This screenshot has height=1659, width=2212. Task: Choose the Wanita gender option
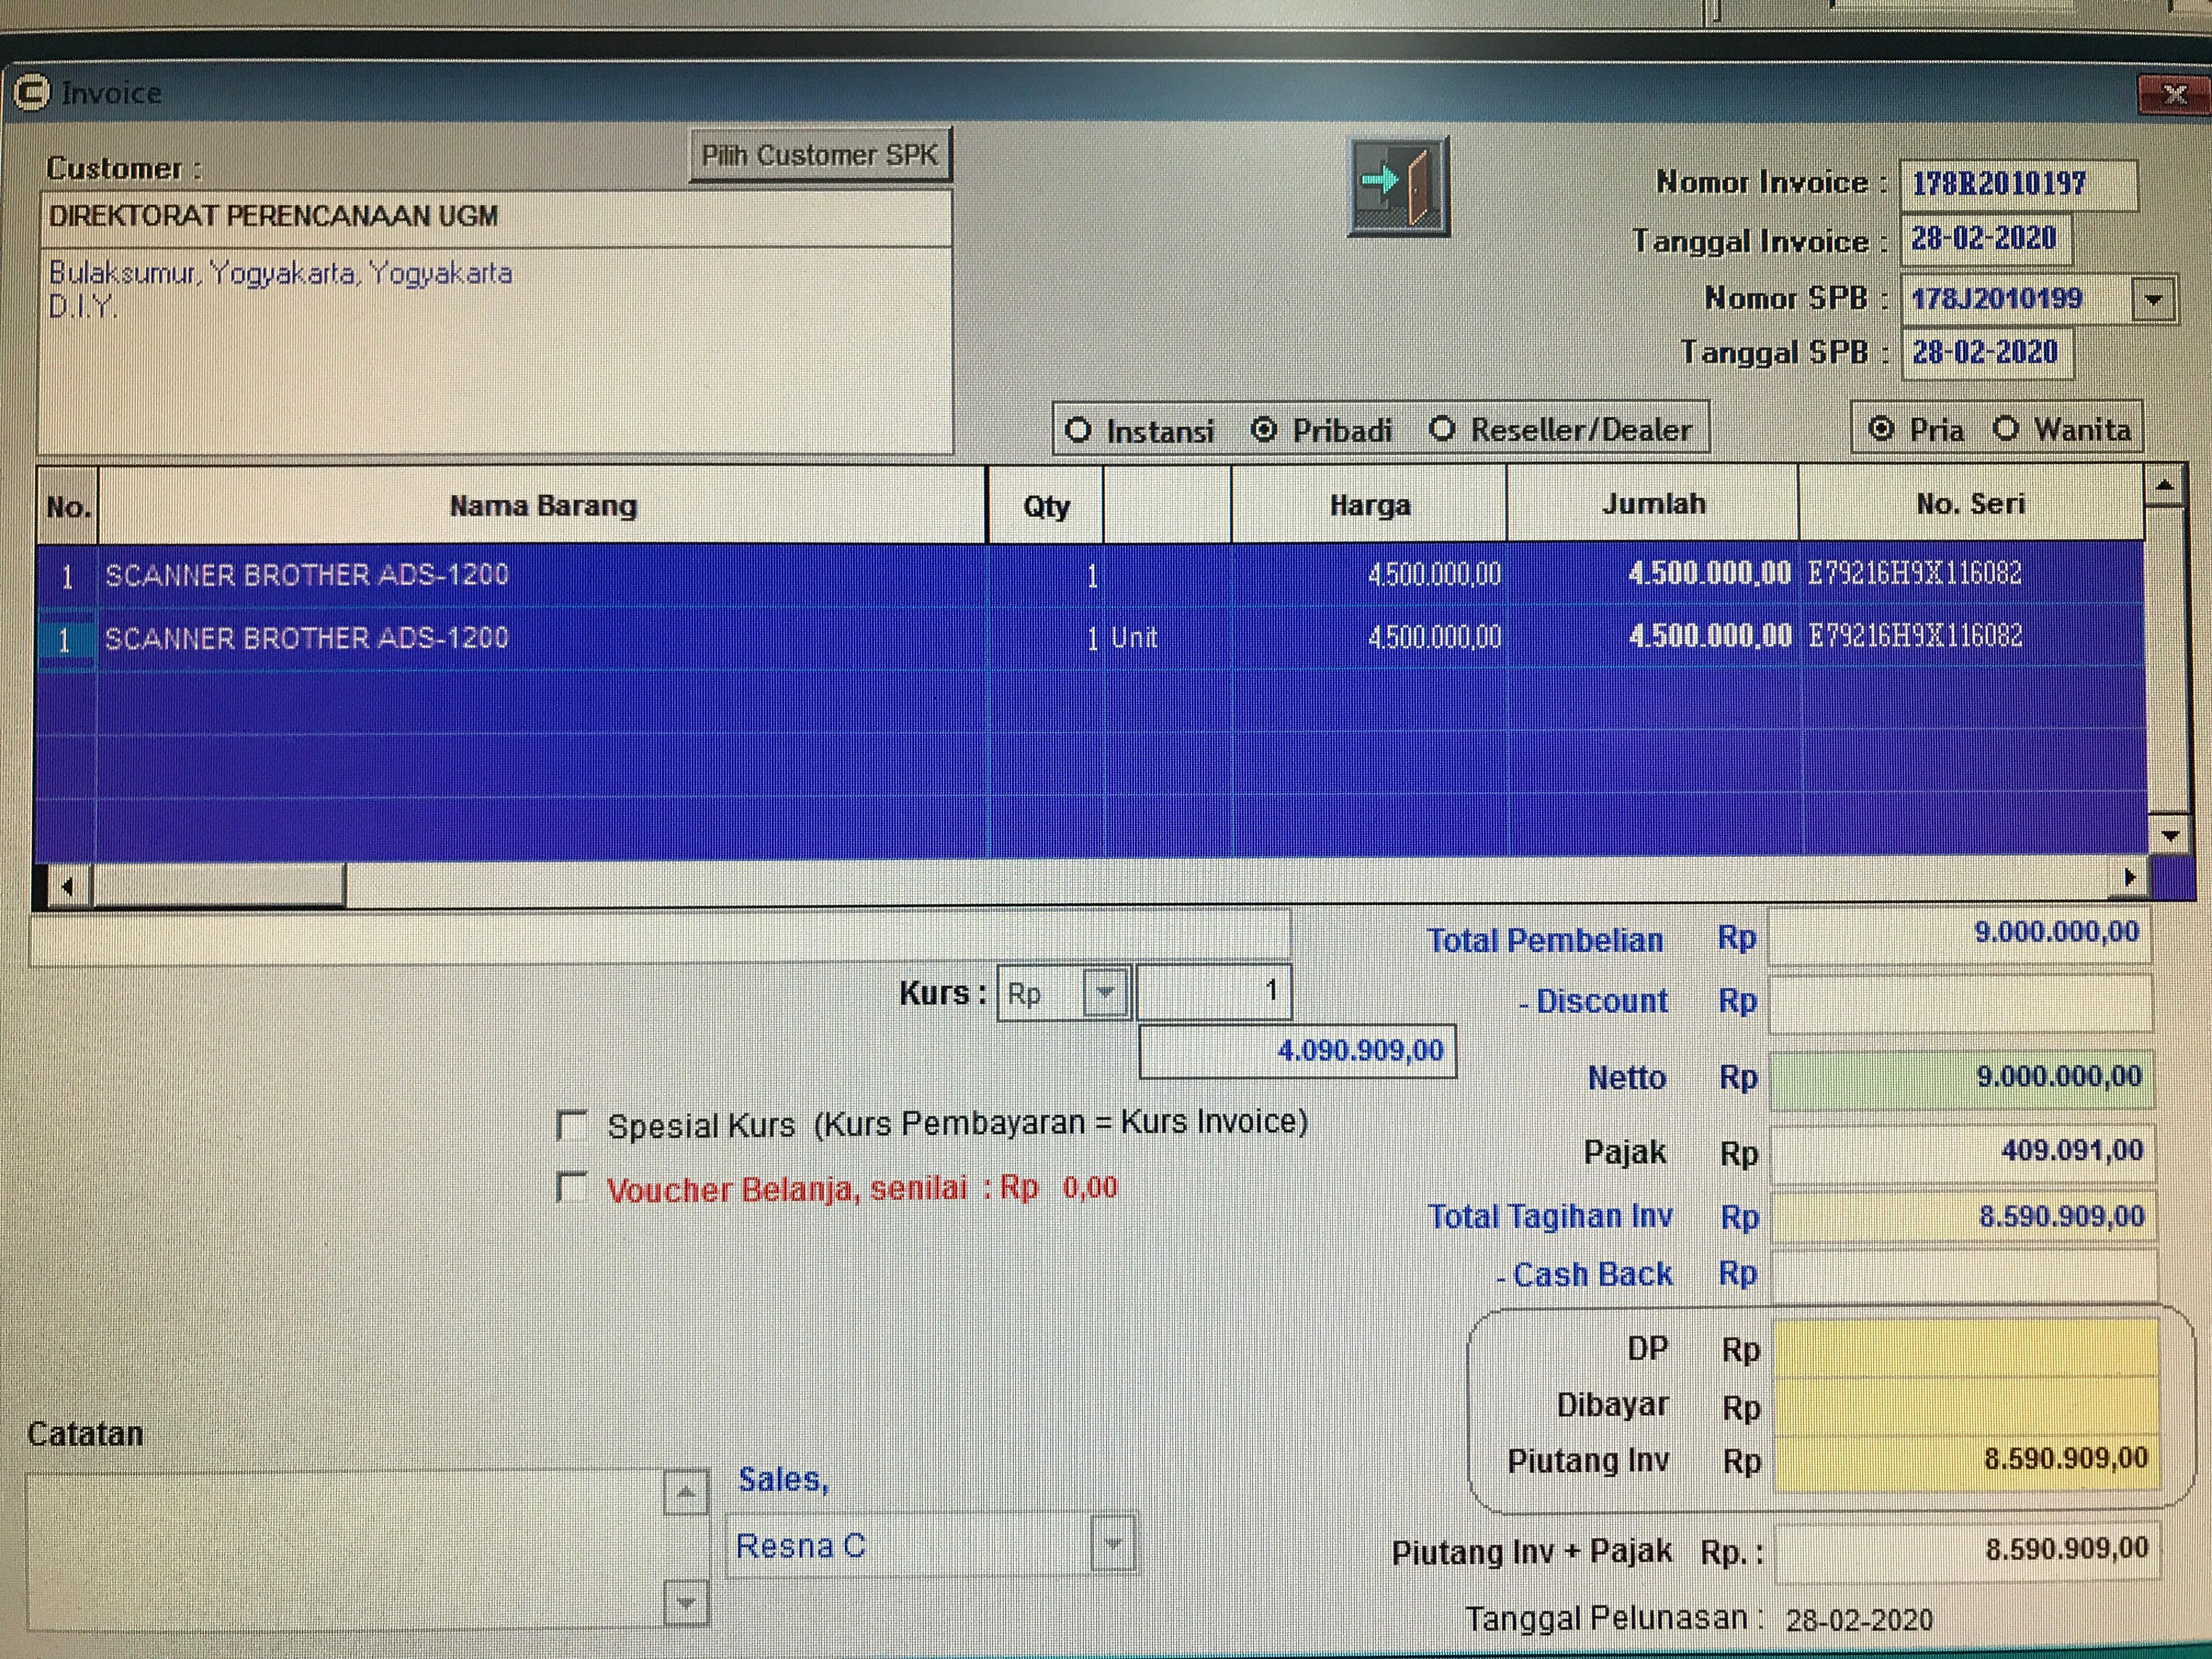click(x=2005, y=429)
